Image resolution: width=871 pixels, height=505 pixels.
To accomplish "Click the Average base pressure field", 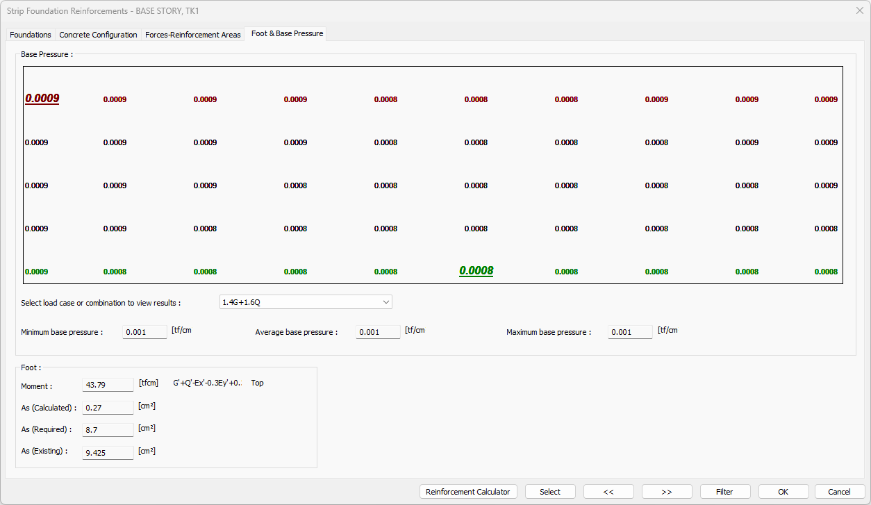I will 378,332.
